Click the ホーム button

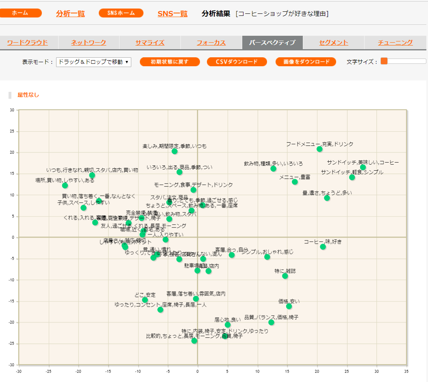click(21, 13)
